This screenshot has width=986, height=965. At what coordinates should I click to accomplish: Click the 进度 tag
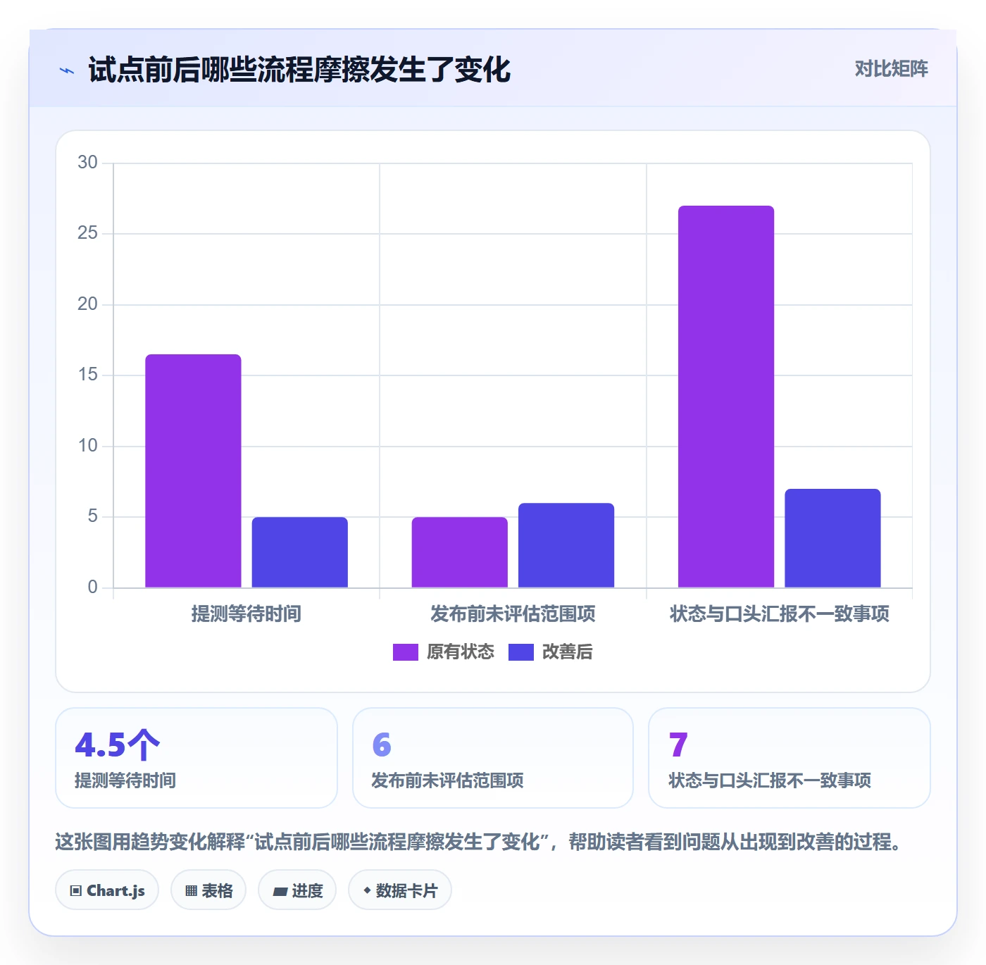(x=297, y=890)
